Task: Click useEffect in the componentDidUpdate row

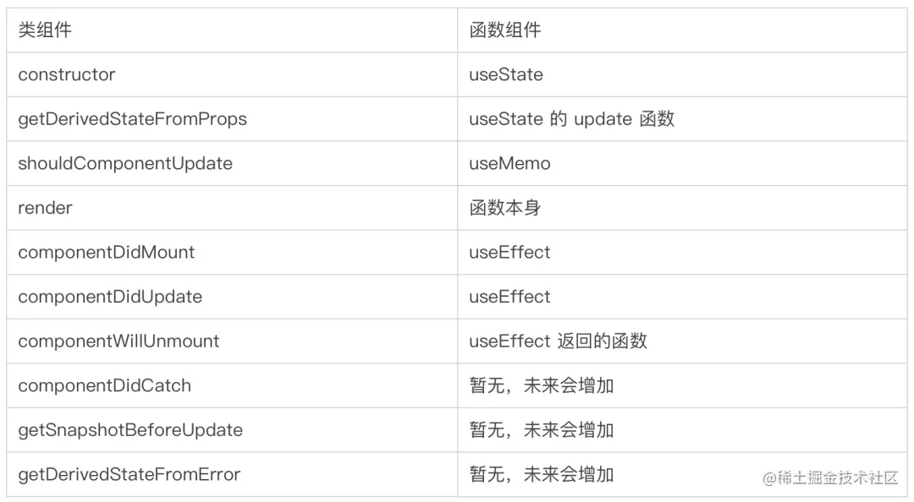Action: (x=509, y=297)
